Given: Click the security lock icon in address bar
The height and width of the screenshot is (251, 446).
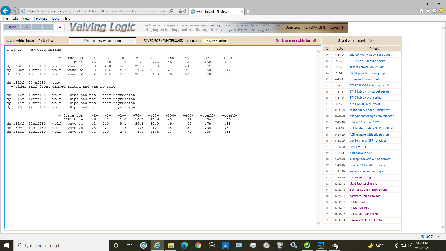Looking at the screenshot, I should click(180, 11).
